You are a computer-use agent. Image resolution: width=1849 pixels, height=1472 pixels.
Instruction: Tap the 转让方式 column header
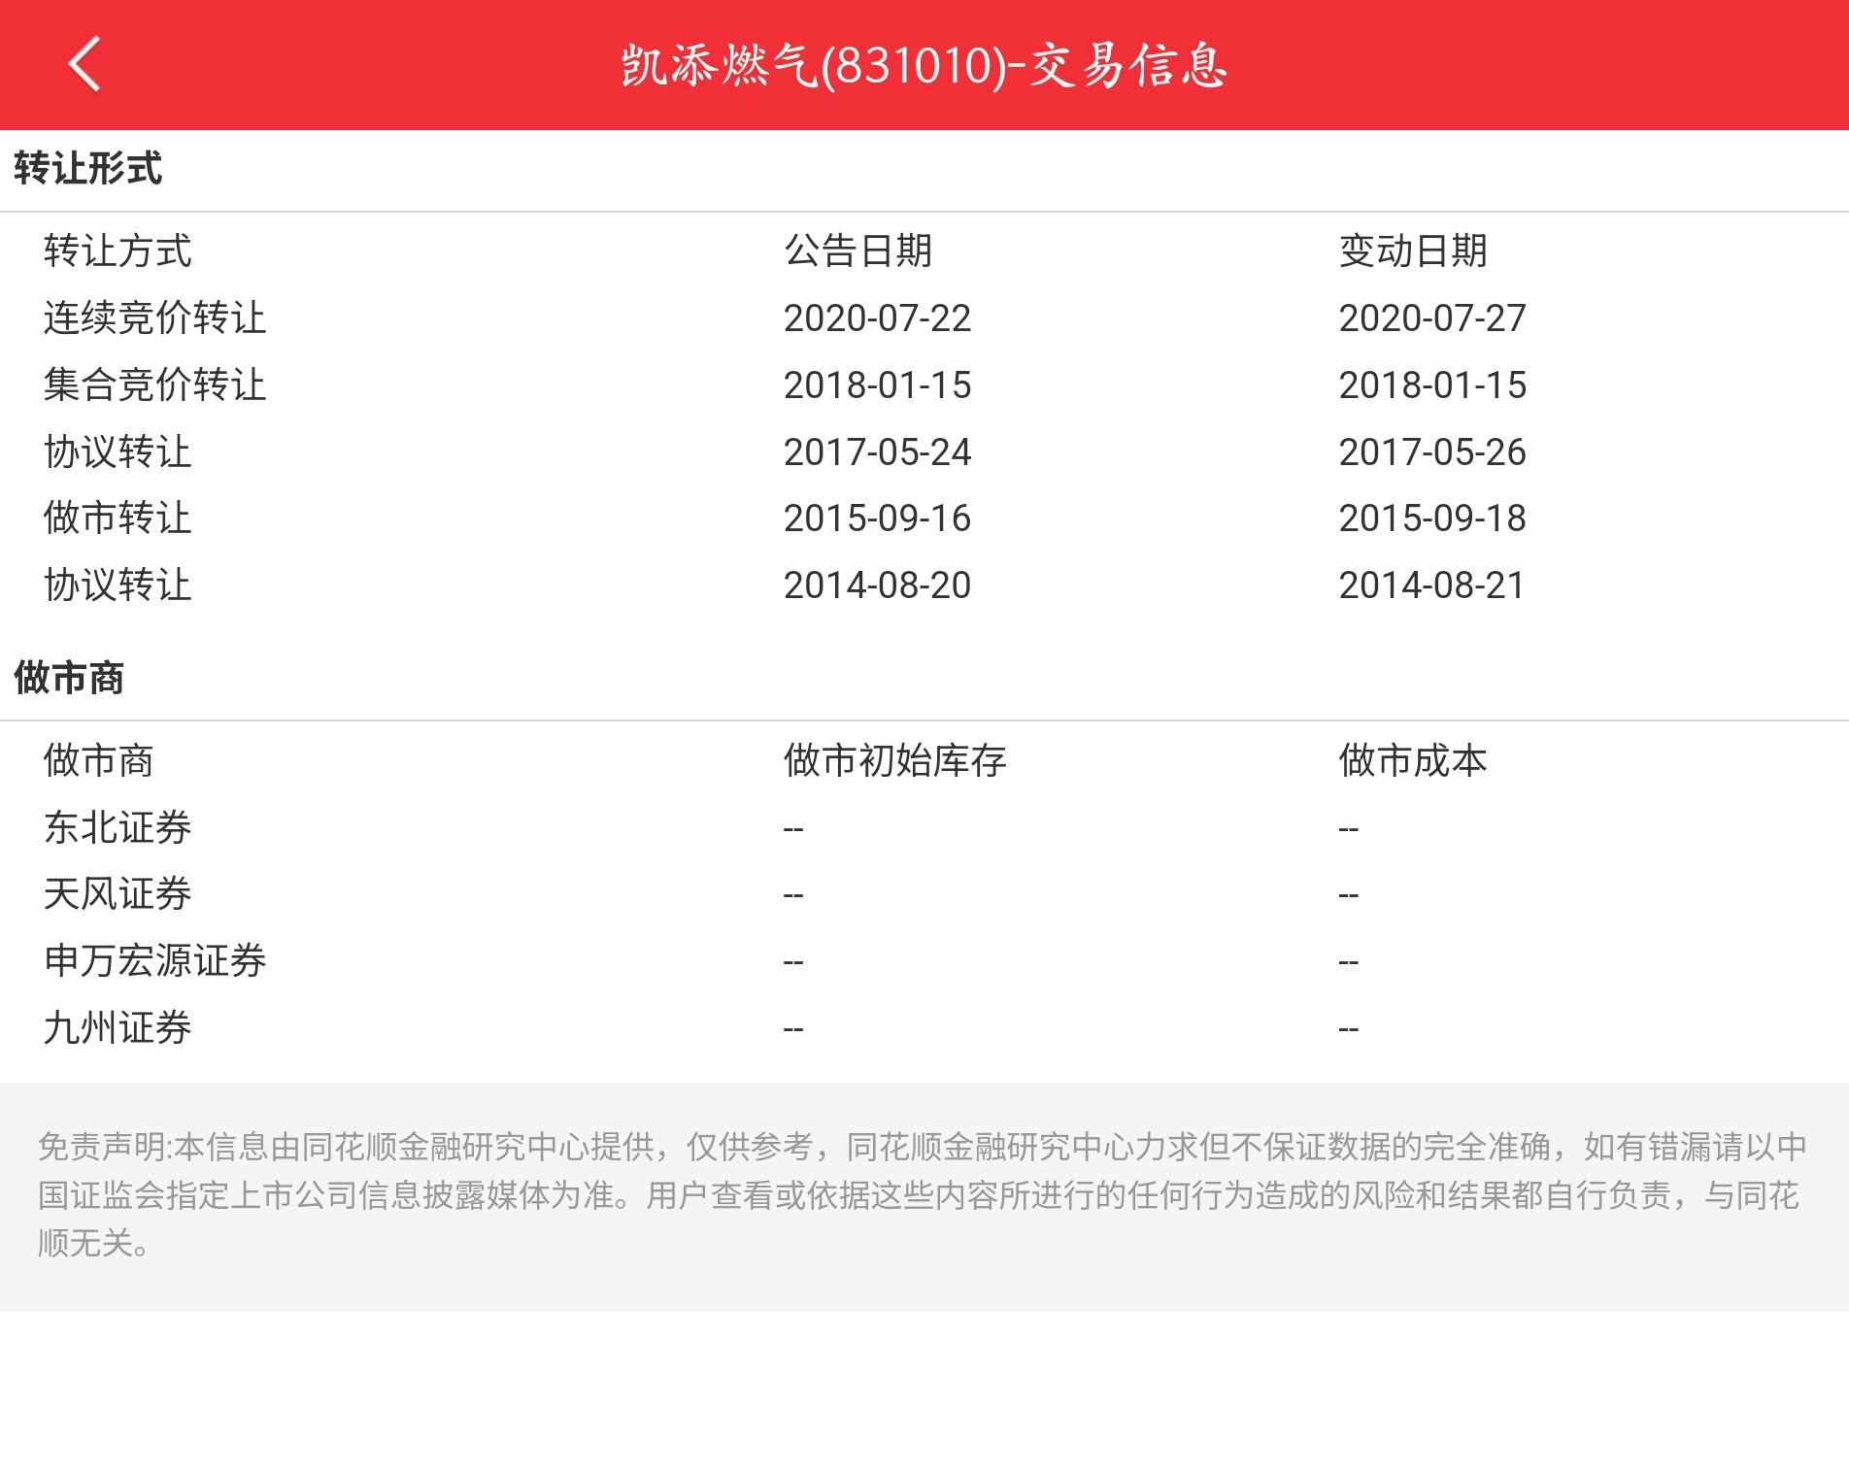coord(118,251)
